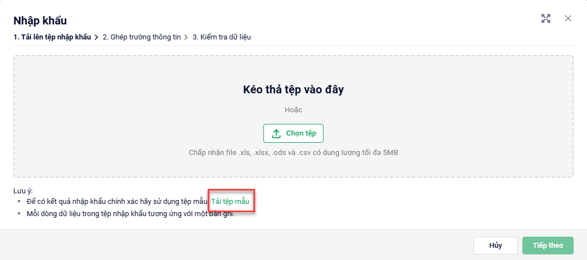
Task: Click the upload arrow icon in Chọn tệp
Action: [x=276, y=133]
